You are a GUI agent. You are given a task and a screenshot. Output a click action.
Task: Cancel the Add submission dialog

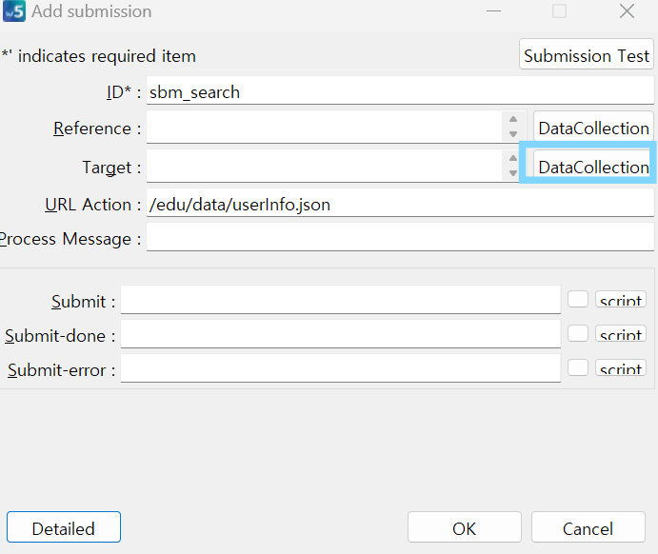click(x=588, y=527)
